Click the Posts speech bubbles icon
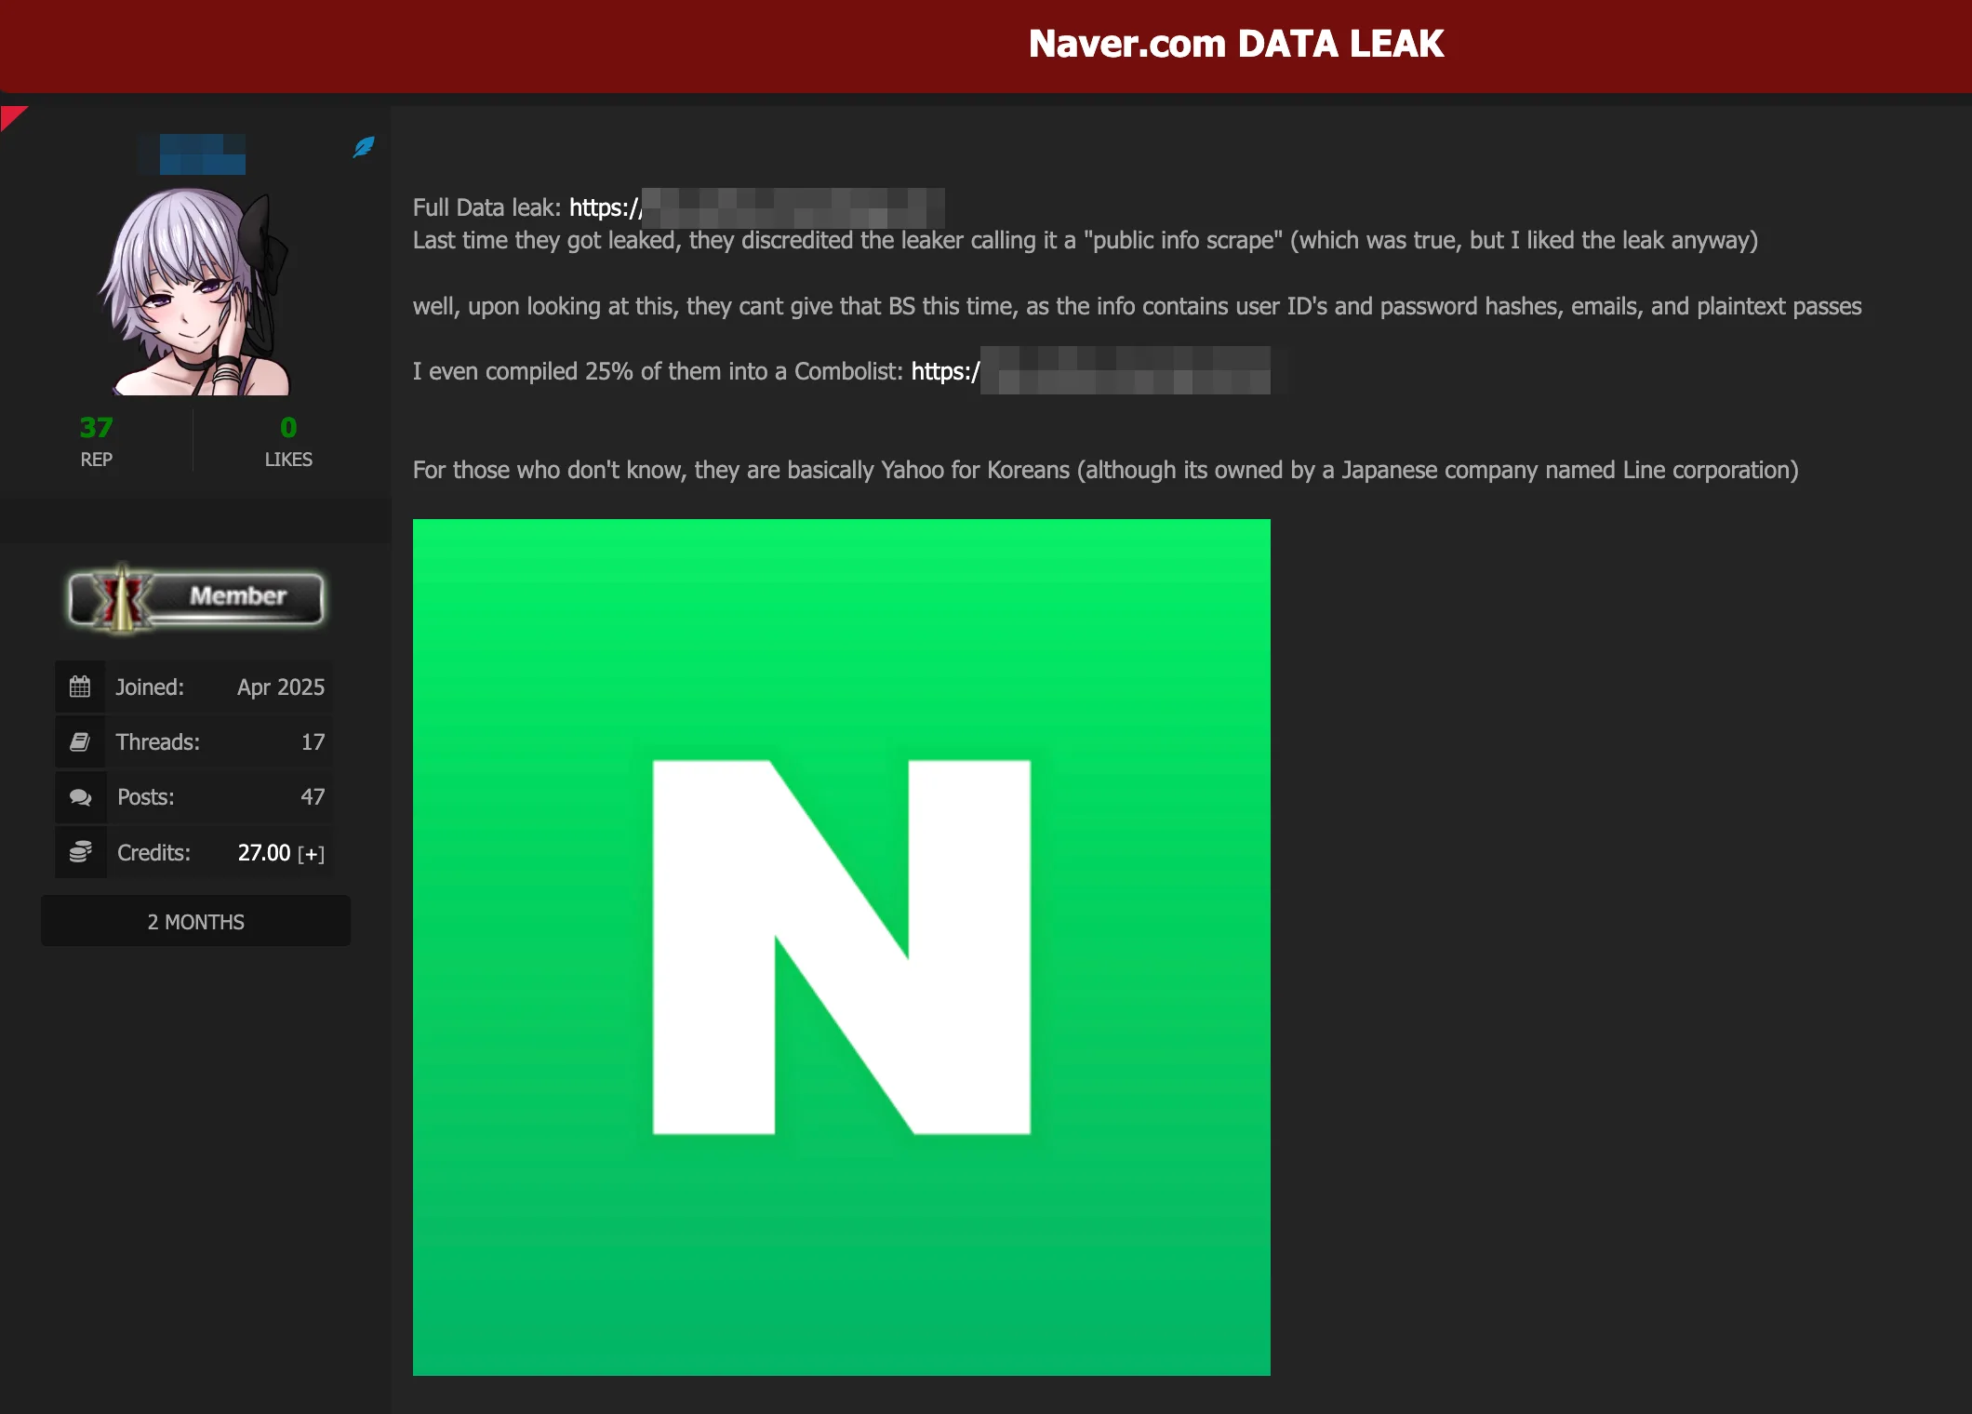1972x1414 pixels. tap(81, 797)
